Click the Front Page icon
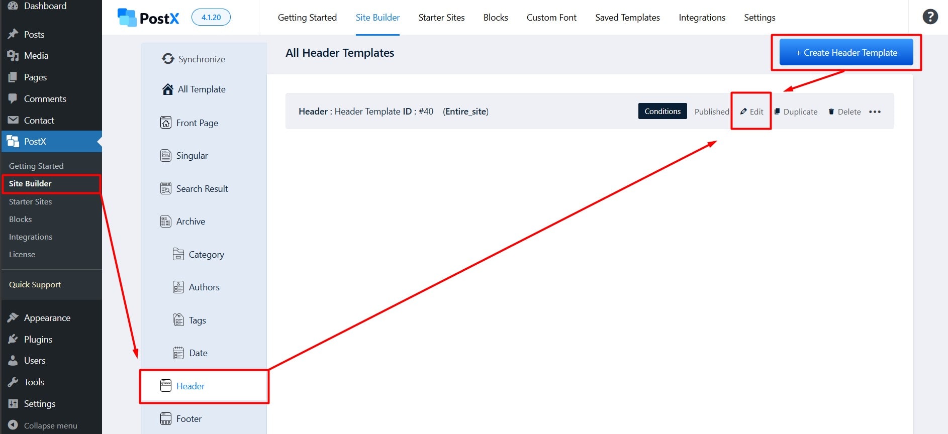Image resolution: width=948 pixels, height=434 pixels. point(166,123)
